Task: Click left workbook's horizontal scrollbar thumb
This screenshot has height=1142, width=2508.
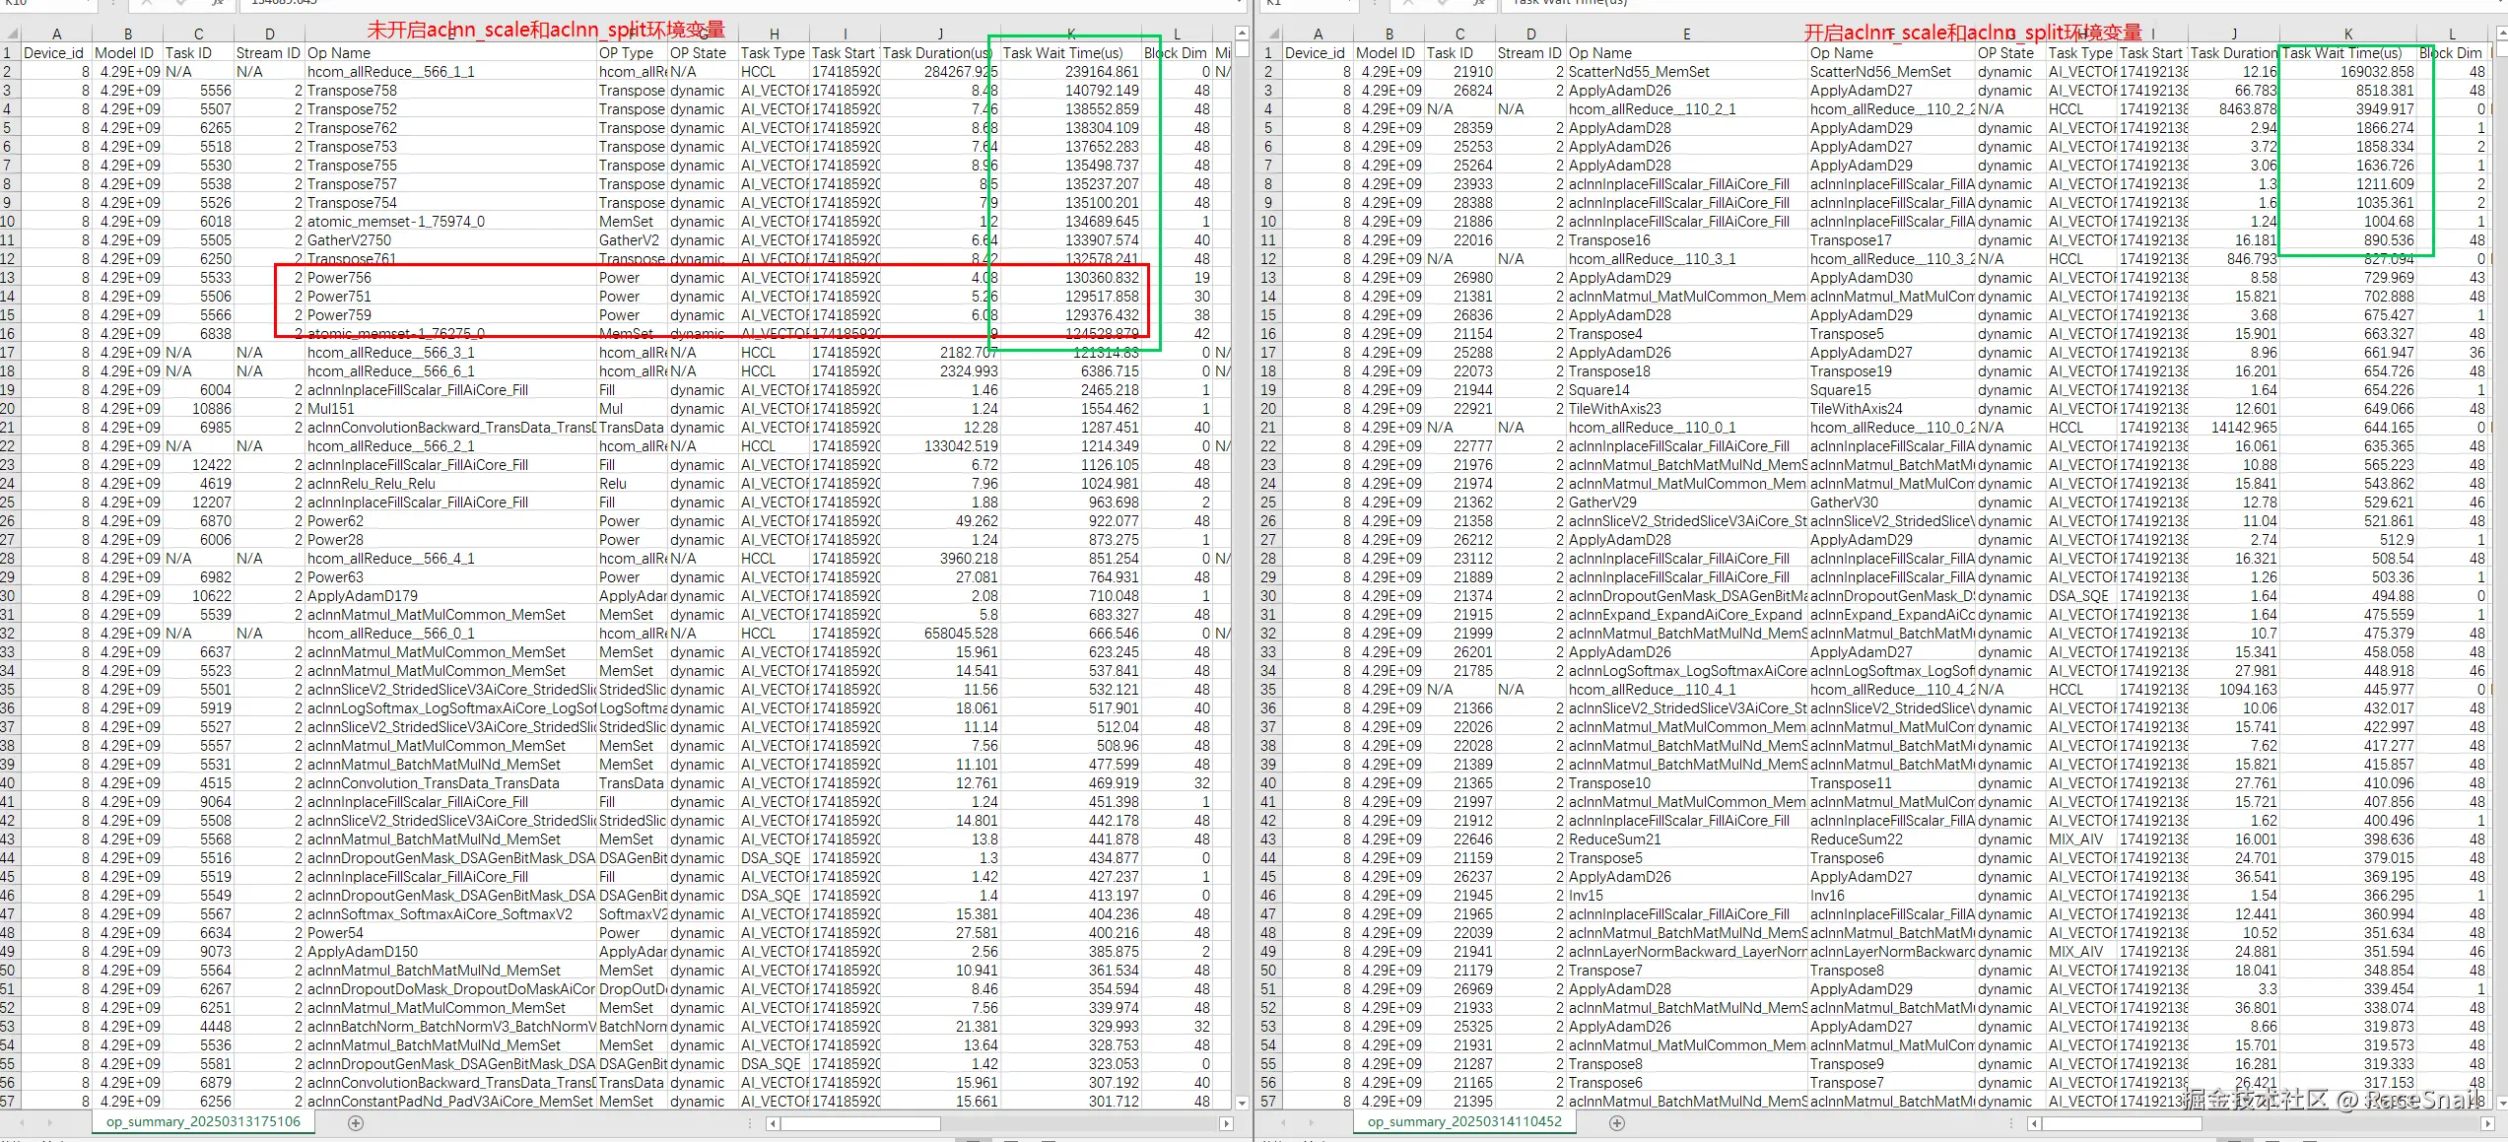Action: (x=859, y=1123)
